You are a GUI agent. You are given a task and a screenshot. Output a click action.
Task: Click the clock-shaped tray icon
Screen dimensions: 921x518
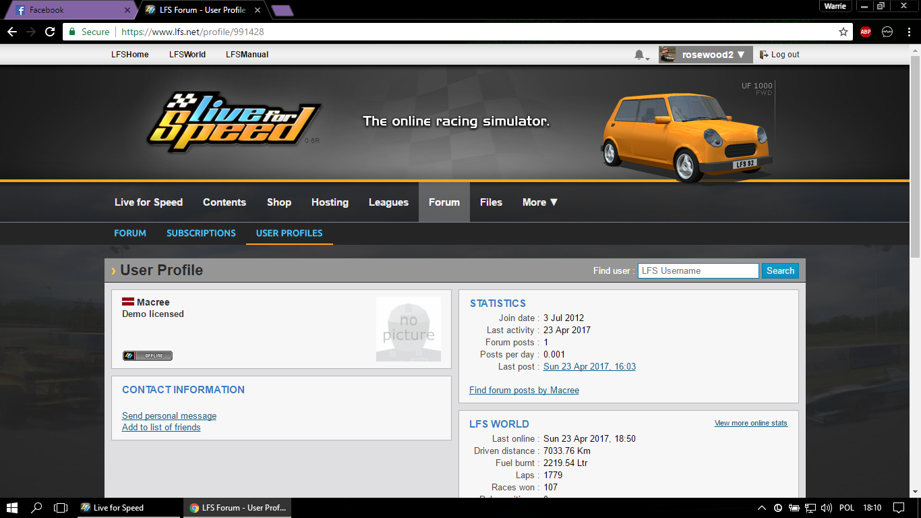(x=778, y=508)
